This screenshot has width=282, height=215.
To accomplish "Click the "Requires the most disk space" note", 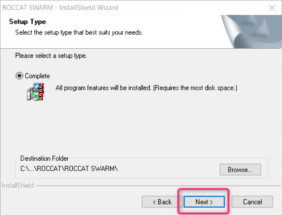I will [195, 88].
